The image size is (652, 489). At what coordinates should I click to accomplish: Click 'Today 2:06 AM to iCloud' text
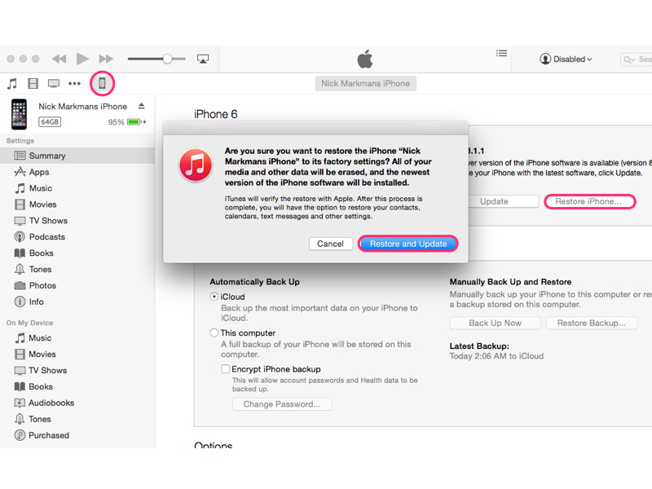pos(496,356)
